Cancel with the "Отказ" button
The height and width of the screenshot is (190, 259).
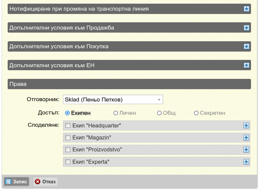[x=45, y=182]
